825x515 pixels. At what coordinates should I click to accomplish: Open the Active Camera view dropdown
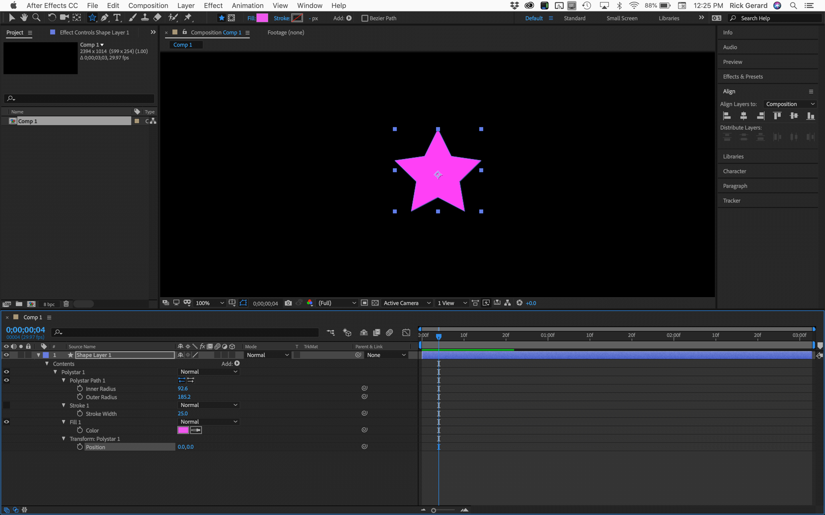[407, 303]
